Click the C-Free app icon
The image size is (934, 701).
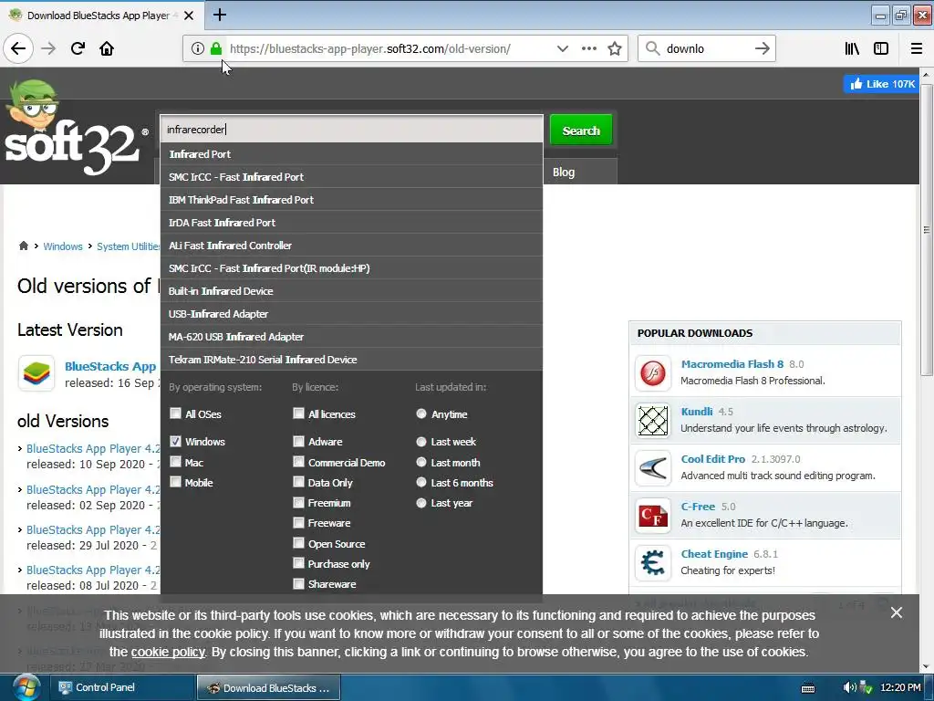point(653,515)
